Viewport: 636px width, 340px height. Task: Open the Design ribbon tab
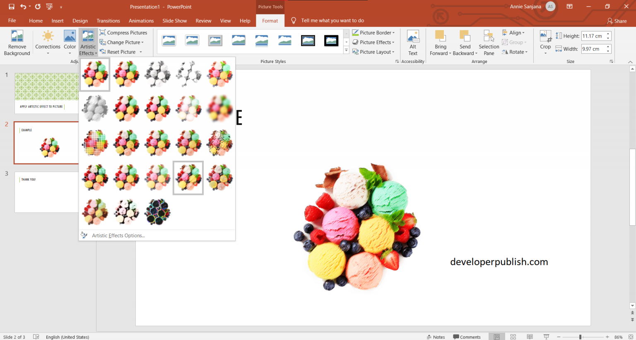[80, 20]
